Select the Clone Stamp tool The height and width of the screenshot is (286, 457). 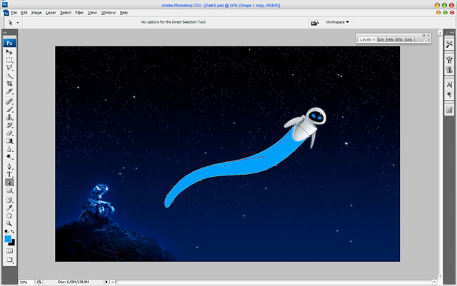[x=9, y=118]
